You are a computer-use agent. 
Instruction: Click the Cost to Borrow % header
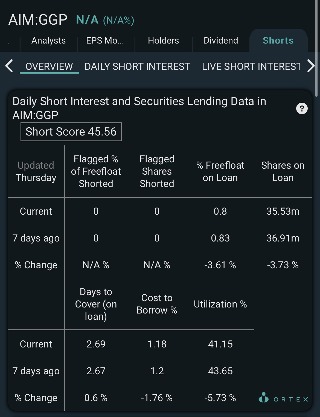157,304
